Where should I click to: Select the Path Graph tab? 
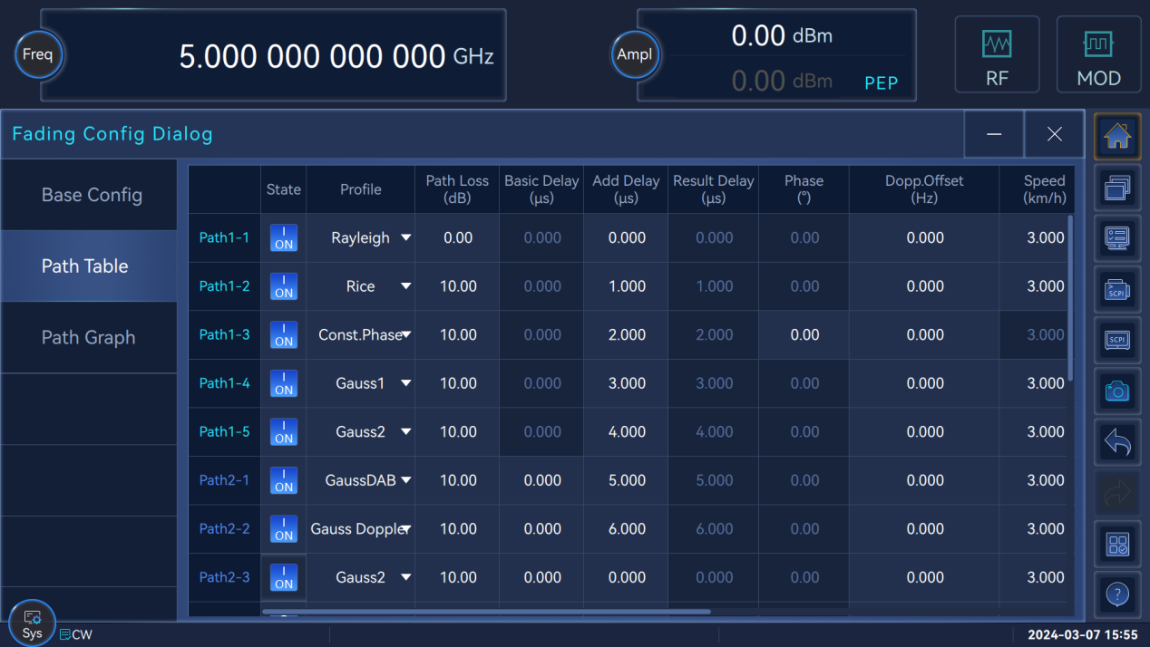coord(88,337)
